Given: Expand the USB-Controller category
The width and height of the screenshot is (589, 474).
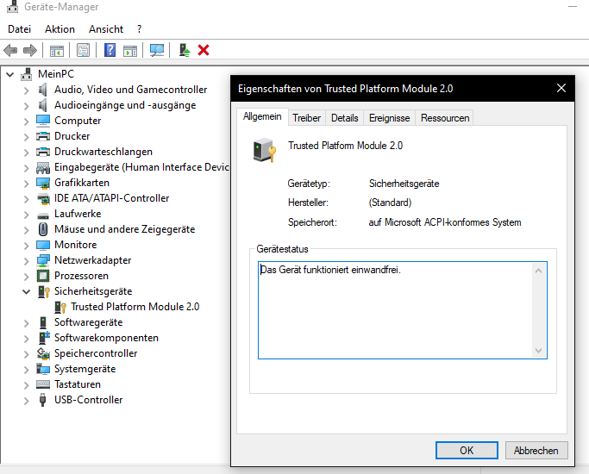Looking at the screenshot, I should click(26, 401).
